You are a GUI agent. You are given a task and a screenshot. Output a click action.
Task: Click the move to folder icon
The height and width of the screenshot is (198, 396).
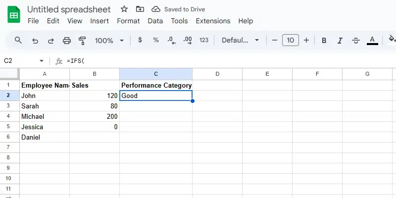[140, 9]
